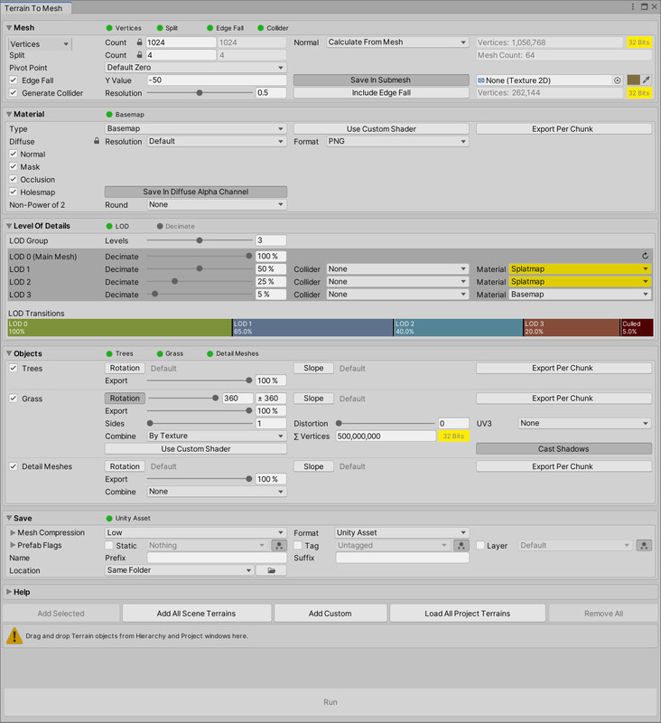Click the eyedropper icon beside the color swatch

tap(647, 80)
